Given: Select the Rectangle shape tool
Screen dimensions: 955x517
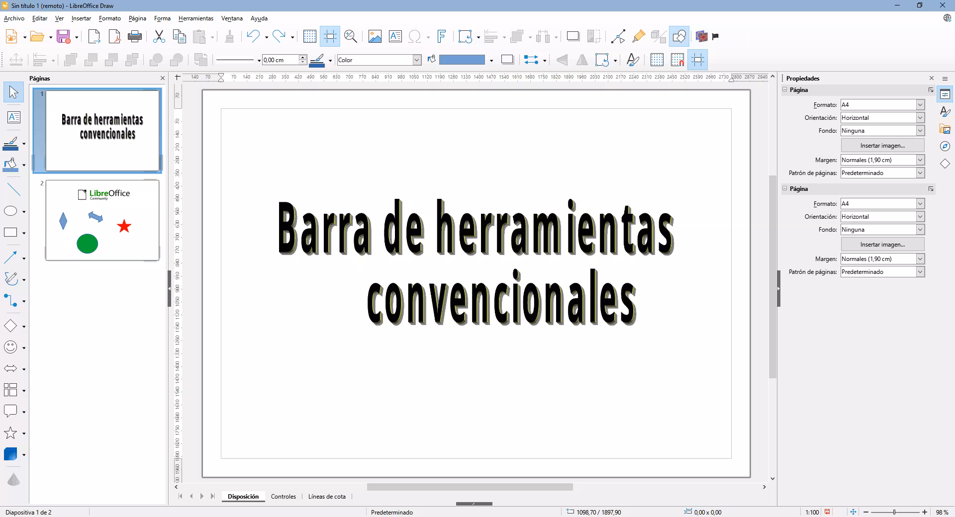Looking at the screenshot, I should (11, 233).
